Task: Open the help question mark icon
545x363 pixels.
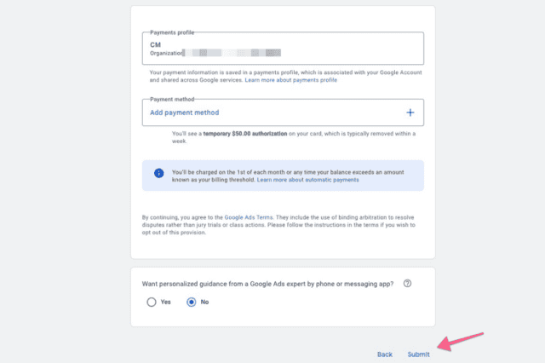Action: click(407, 284)
